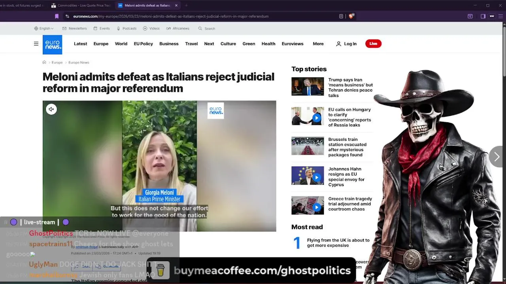The image size is (506, 284).
Task: Click the Most read heading
Action: click(x=307, y=227)
